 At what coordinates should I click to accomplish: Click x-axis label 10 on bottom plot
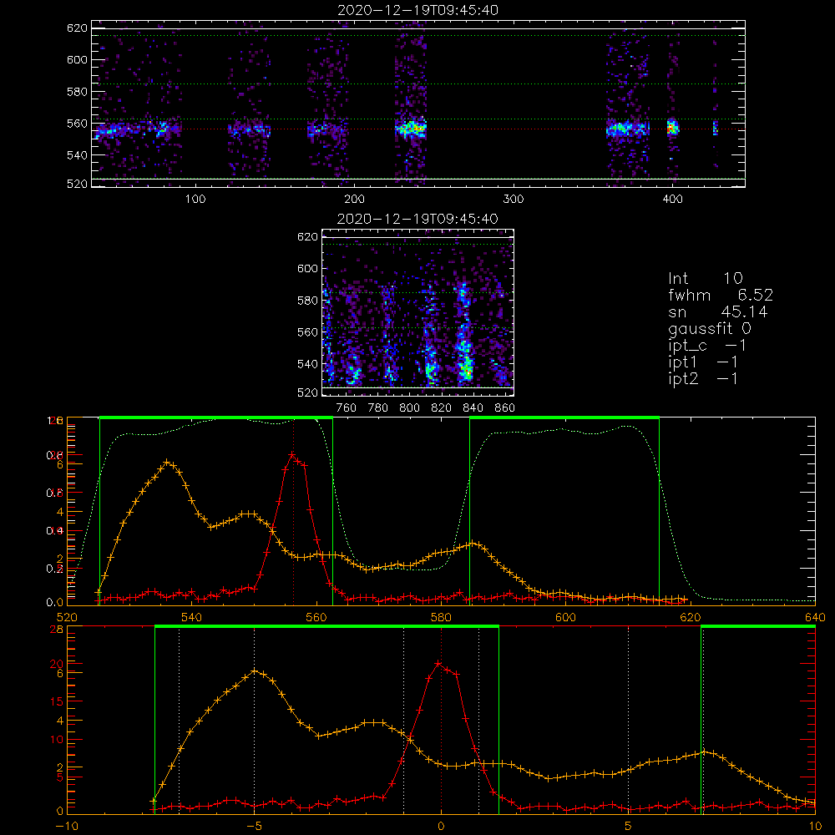pos(815,826)
